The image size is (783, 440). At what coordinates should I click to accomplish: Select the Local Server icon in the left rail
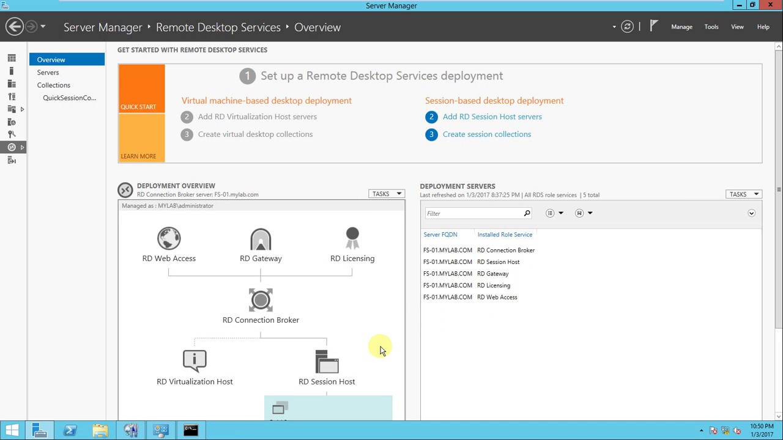point(12,71)
